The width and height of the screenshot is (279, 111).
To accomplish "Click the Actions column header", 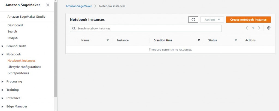I will click(250, 40).
